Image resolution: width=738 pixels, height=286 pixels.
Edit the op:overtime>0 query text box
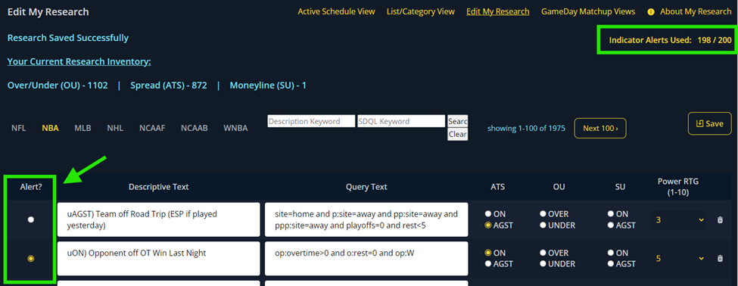tap(366, 258)
